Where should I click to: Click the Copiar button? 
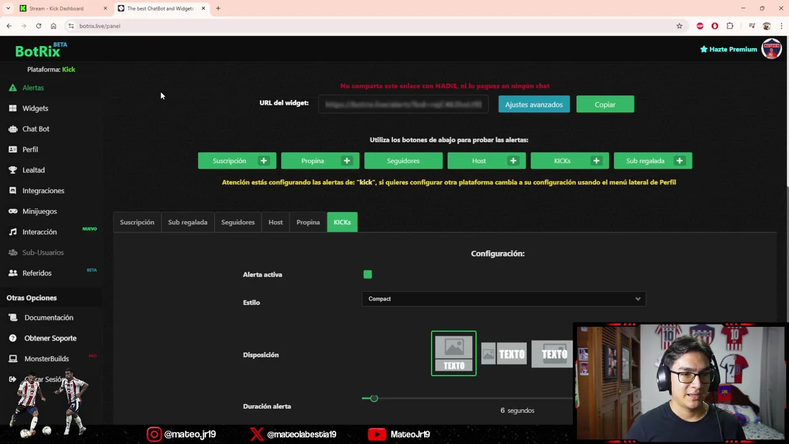click(605, 104)
